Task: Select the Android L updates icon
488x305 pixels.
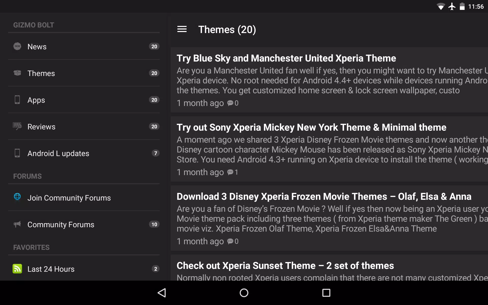Action: [x=17, y=153]
